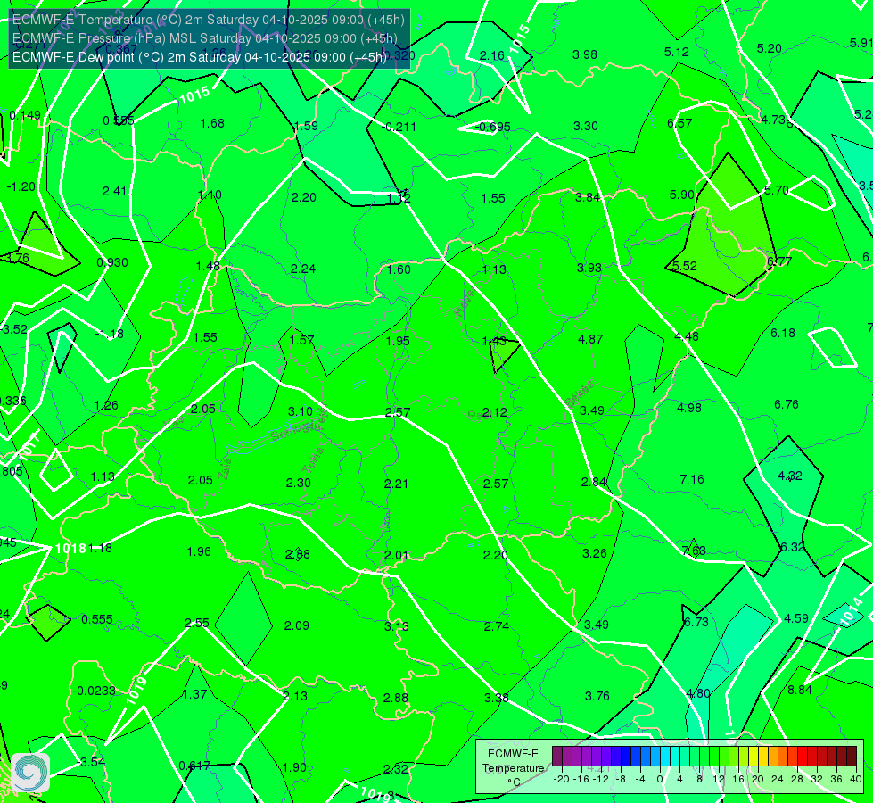This screenshot has width=873, height=803.
Task: Click the 2.12 dew point value
Action: [x=494, y=412]
